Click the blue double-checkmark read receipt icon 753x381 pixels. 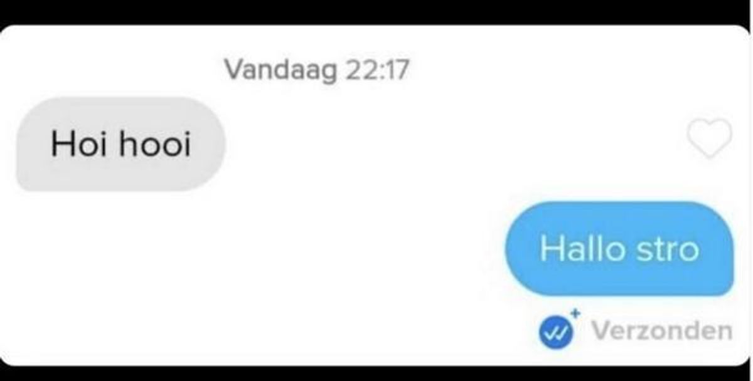555,330
